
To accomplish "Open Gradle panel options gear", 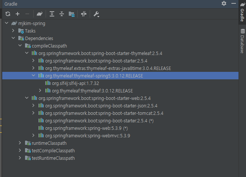I will coord(224,3).
